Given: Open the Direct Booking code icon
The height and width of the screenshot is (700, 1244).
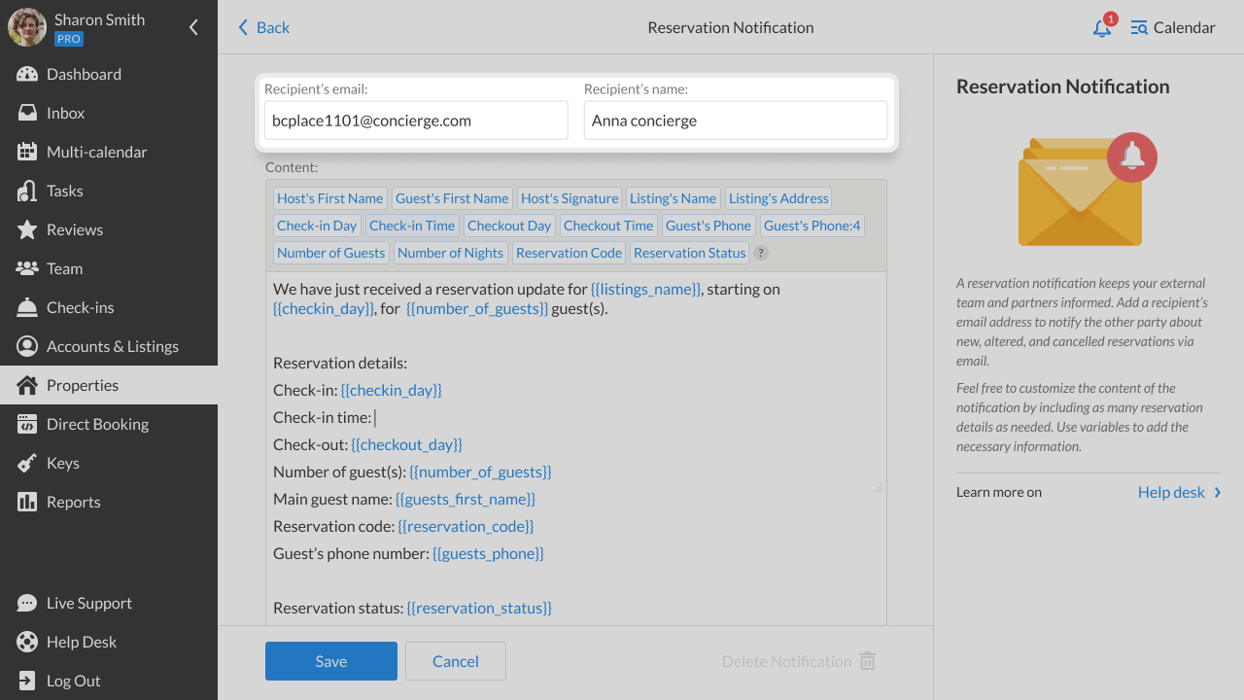Looking at the screenshot, I should point(27,424).
